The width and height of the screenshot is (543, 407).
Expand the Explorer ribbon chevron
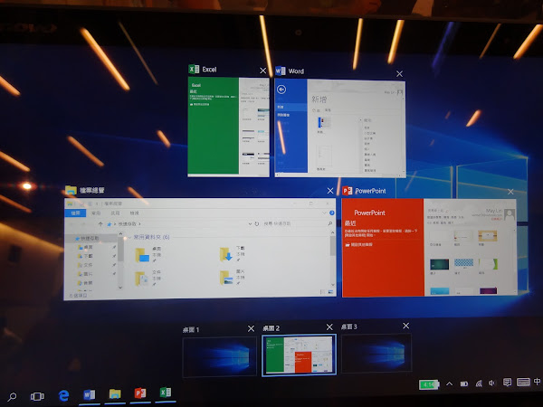click(x=324, y=213)
